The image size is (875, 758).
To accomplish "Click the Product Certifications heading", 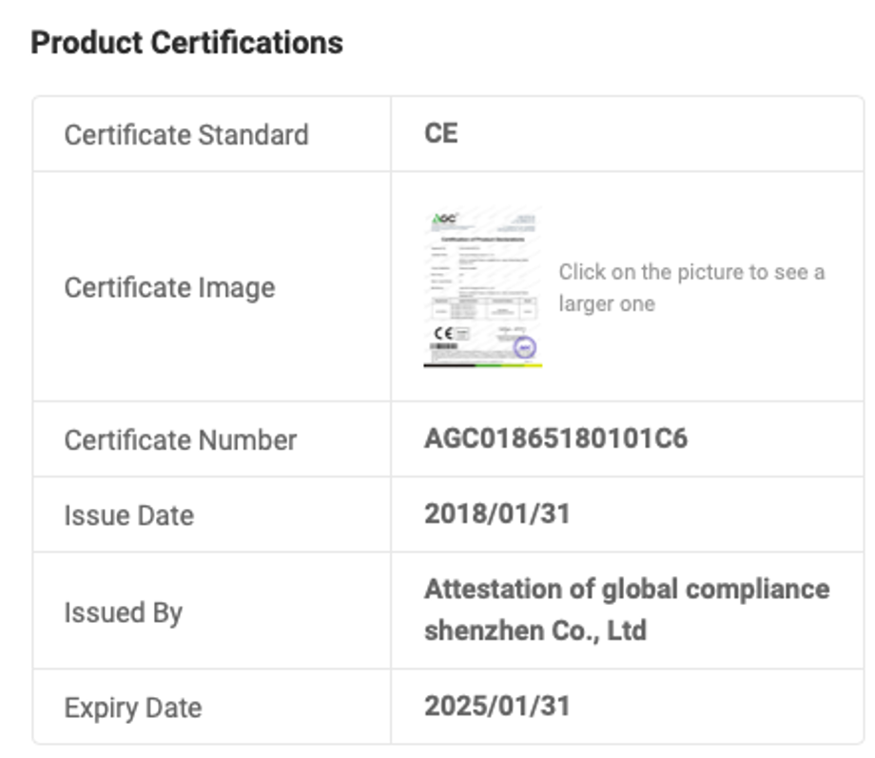I will [x=187, y=43].
